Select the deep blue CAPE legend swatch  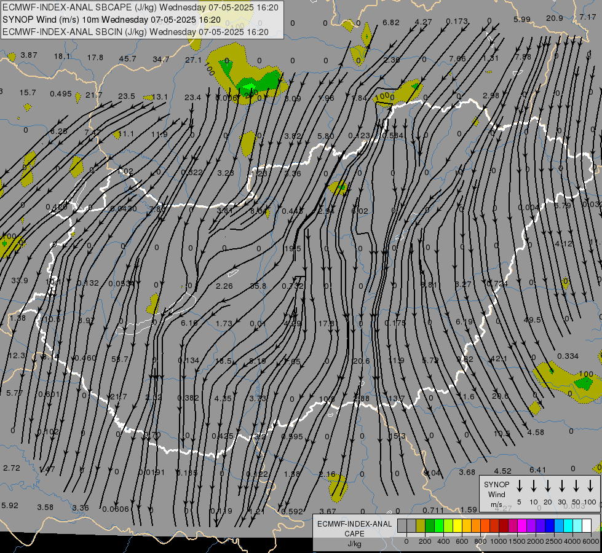(x=549, y=526)
